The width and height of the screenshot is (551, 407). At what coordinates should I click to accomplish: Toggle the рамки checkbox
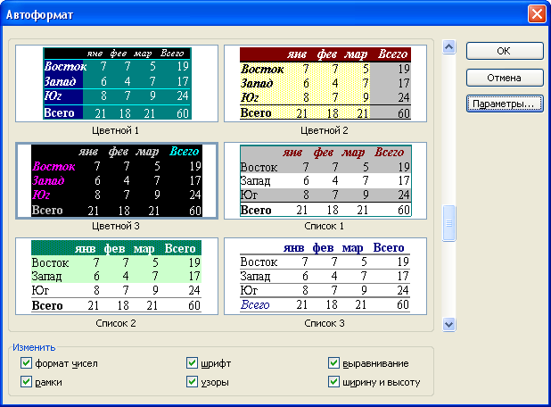coord(27,382)
